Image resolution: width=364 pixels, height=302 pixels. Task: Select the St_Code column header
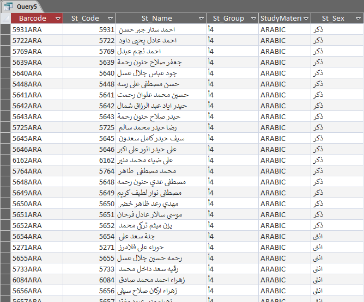point(89,19)
